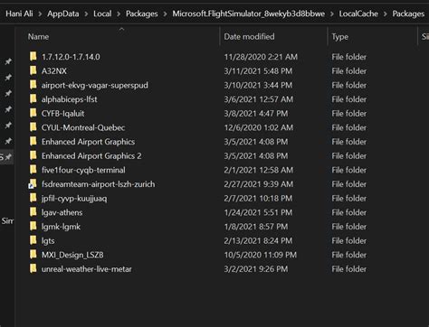Select the alphabiceps-lfst folder name
The image size is (429, 327).
tap(70, 99)
